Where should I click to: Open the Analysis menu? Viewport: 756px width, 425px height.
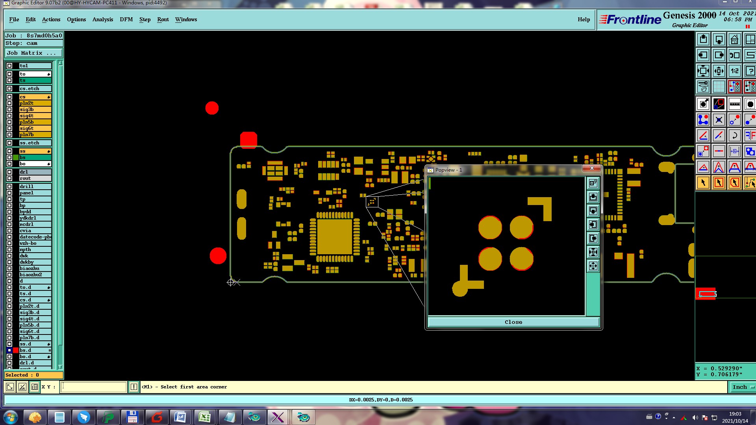(102, 20)
